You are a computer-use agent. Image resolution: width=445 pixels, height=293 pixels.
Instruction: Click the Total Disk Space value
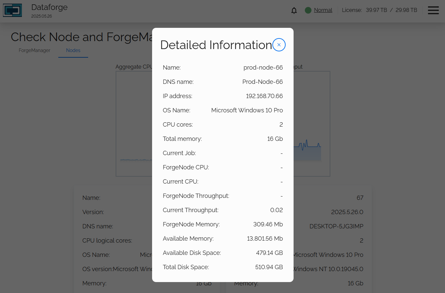pos(269,267)
